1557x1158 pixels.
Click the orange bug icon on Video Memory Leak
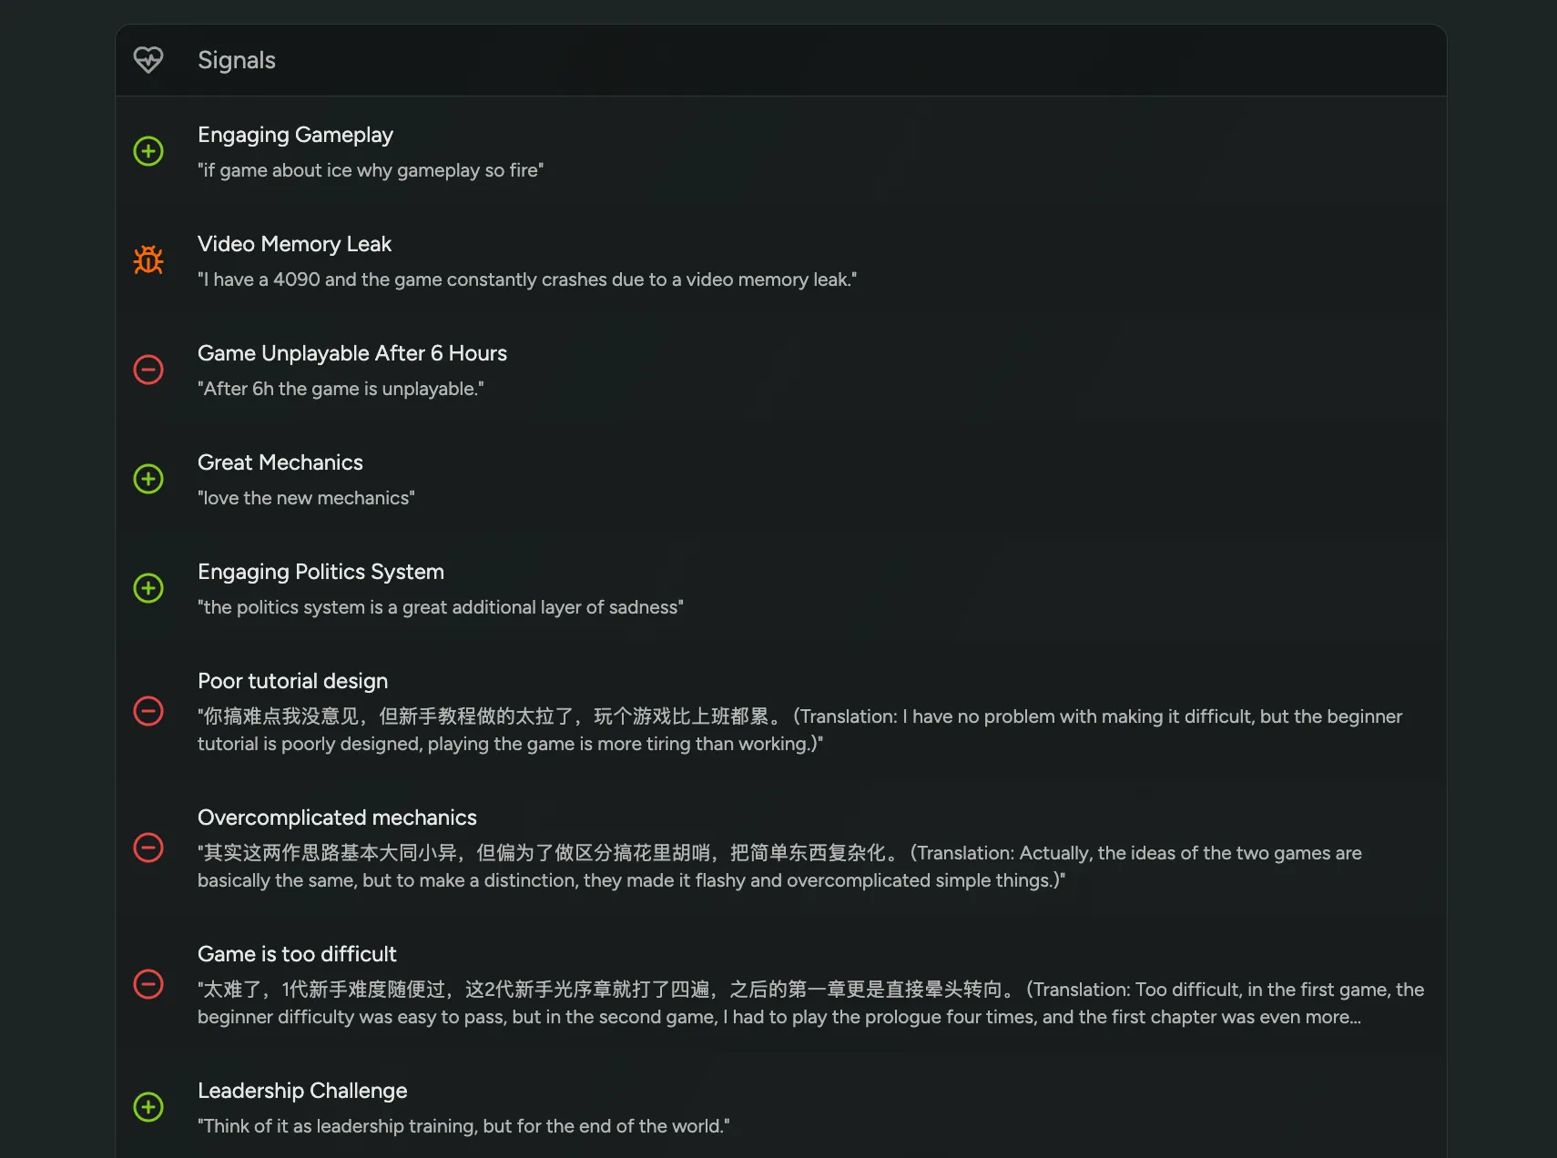click(148, 260)
